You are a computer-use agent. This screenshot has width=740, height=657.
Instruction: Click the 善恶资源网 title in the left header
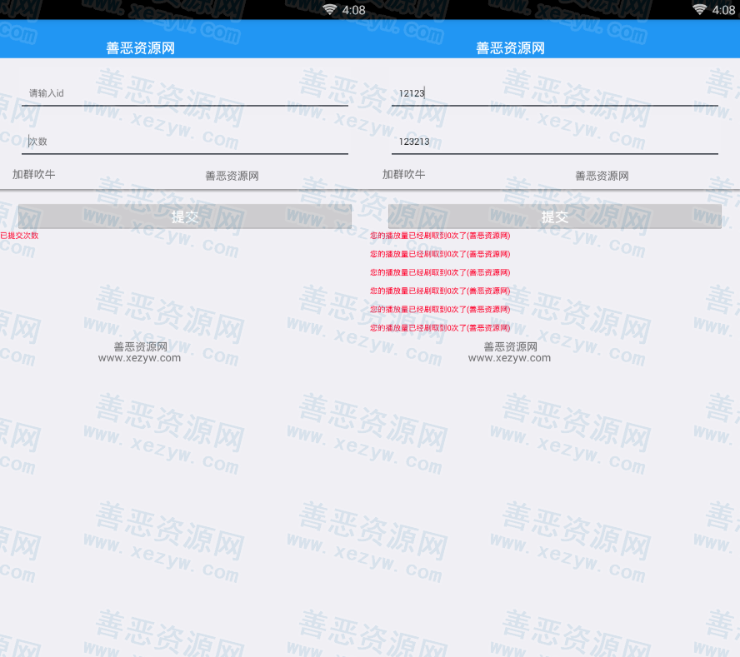(x=140, y=48)
